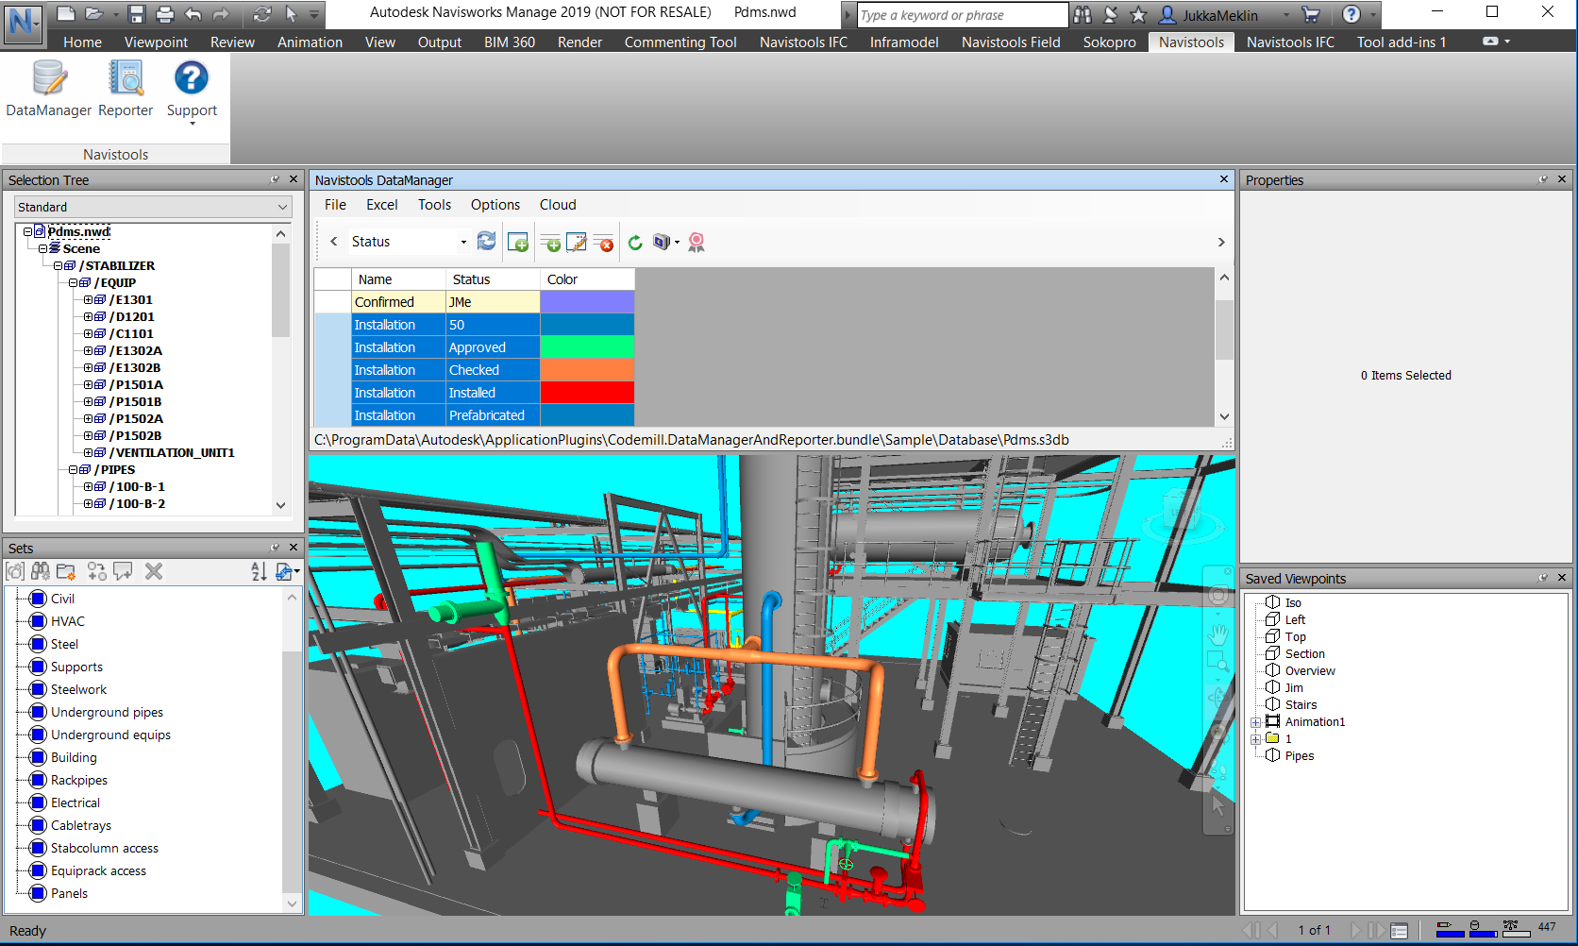
Task: Click the Find Items binoculars icon in Sets
Action: point(41,571)
